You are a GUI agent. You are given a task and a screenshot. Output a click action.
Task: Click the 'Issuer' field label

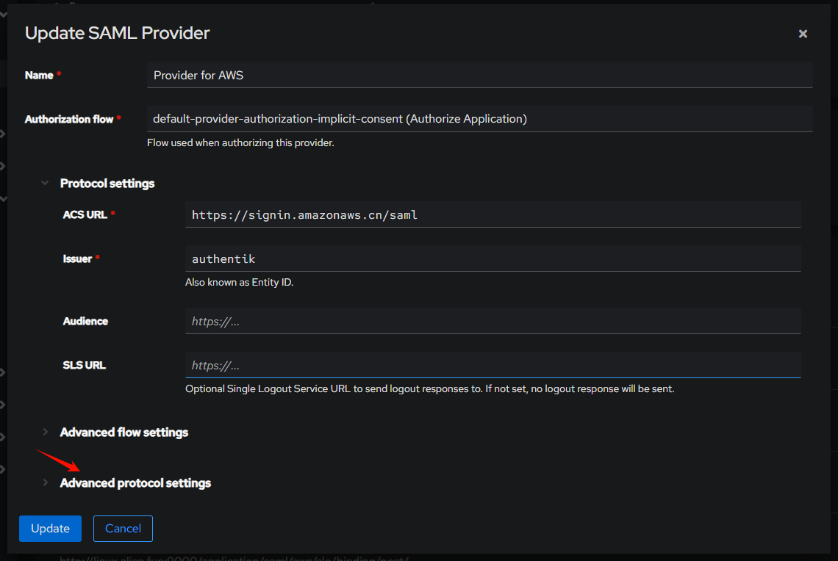(77, 259)
